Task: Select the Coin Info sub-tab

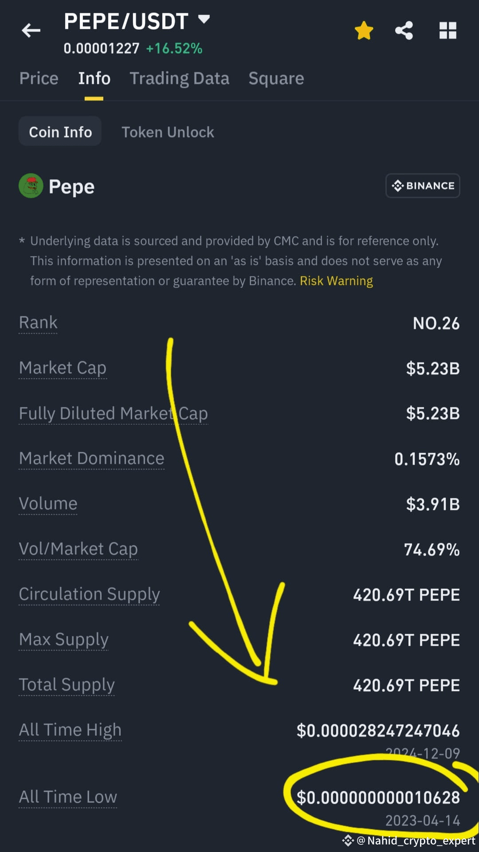Action: (60, 132)
